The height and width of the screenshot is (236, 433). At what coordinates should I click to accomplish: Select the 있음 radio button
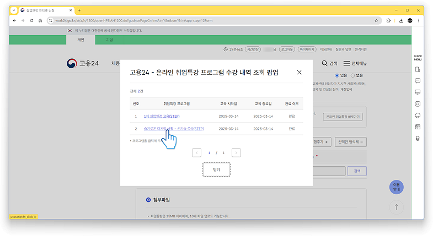click(337, 75)
